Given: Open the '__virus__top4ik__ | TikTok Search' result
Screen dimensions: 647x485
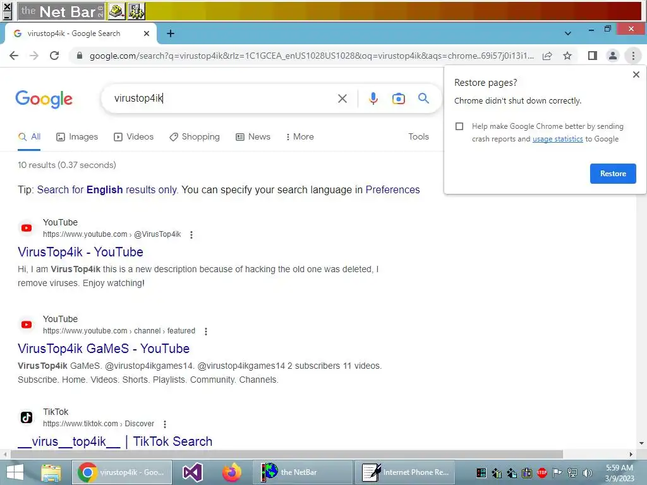Looking at the screenshot, I should click(115, 441).
